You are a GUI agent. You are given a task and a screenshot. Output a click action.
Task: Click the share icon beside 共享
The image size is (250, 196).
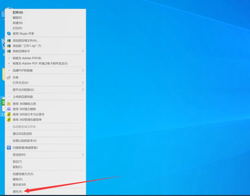click(x=9, y=77)
